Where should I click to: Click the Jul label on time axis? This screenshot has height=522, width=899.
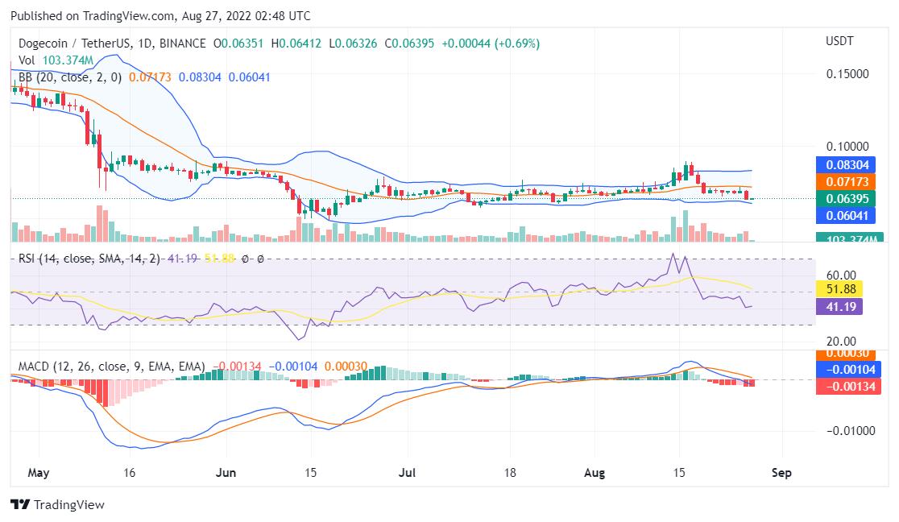(x=407, y=473)
